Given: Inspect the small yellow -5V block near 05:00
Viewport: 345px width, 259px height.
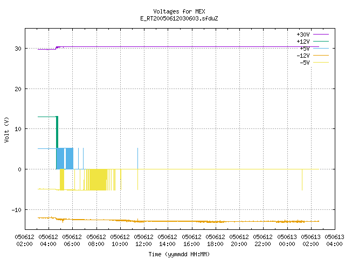Looking at the screenshot, I should (x=62, y=180).
